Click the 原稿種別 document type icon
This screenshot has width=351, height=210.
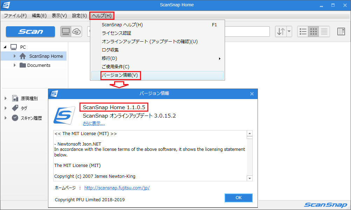click(15, 98)
